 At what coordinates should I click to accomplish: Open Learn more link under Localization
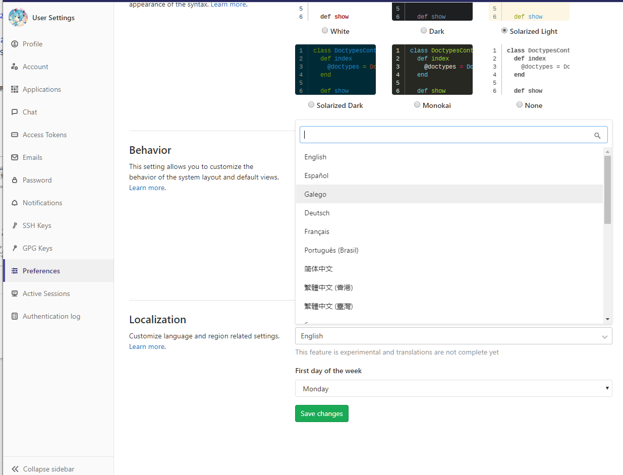pyautogui.click(x=146, y=346)
